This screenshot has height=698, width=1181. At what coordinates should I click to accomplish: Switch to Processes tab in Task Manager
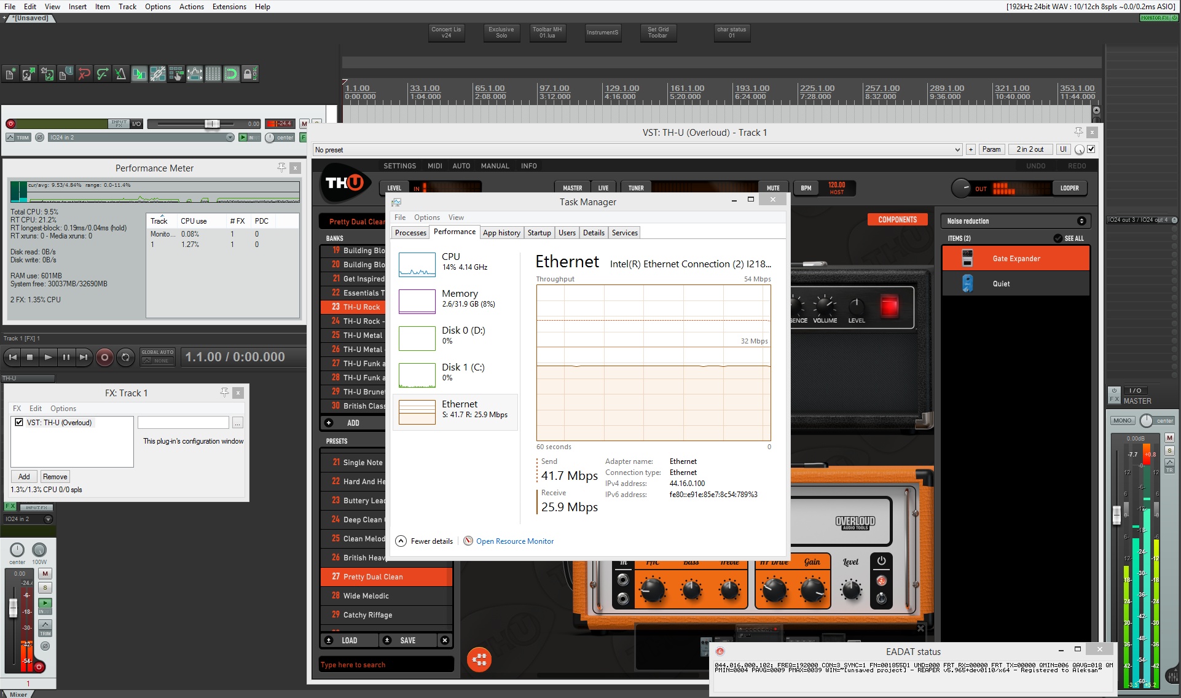[410, 233]
